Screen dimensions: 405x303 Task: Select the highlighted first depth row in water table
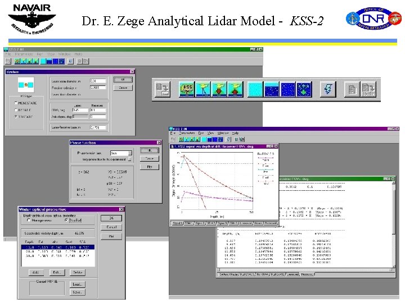58,247
